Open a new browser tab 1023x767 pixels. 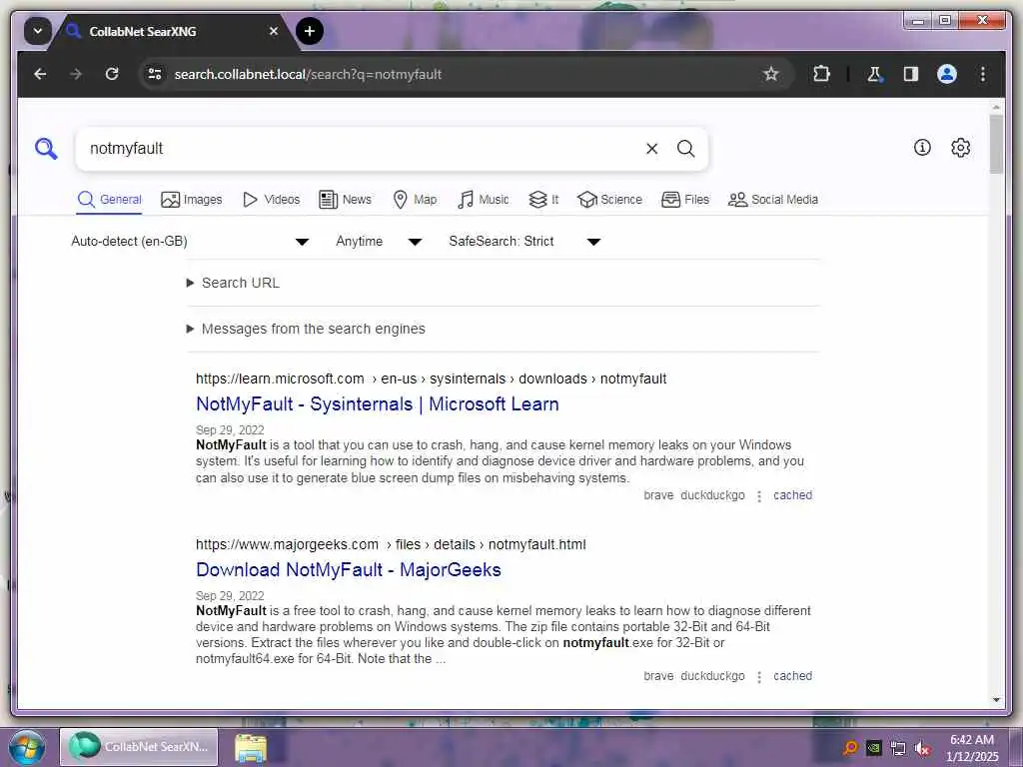click(310, 31)
